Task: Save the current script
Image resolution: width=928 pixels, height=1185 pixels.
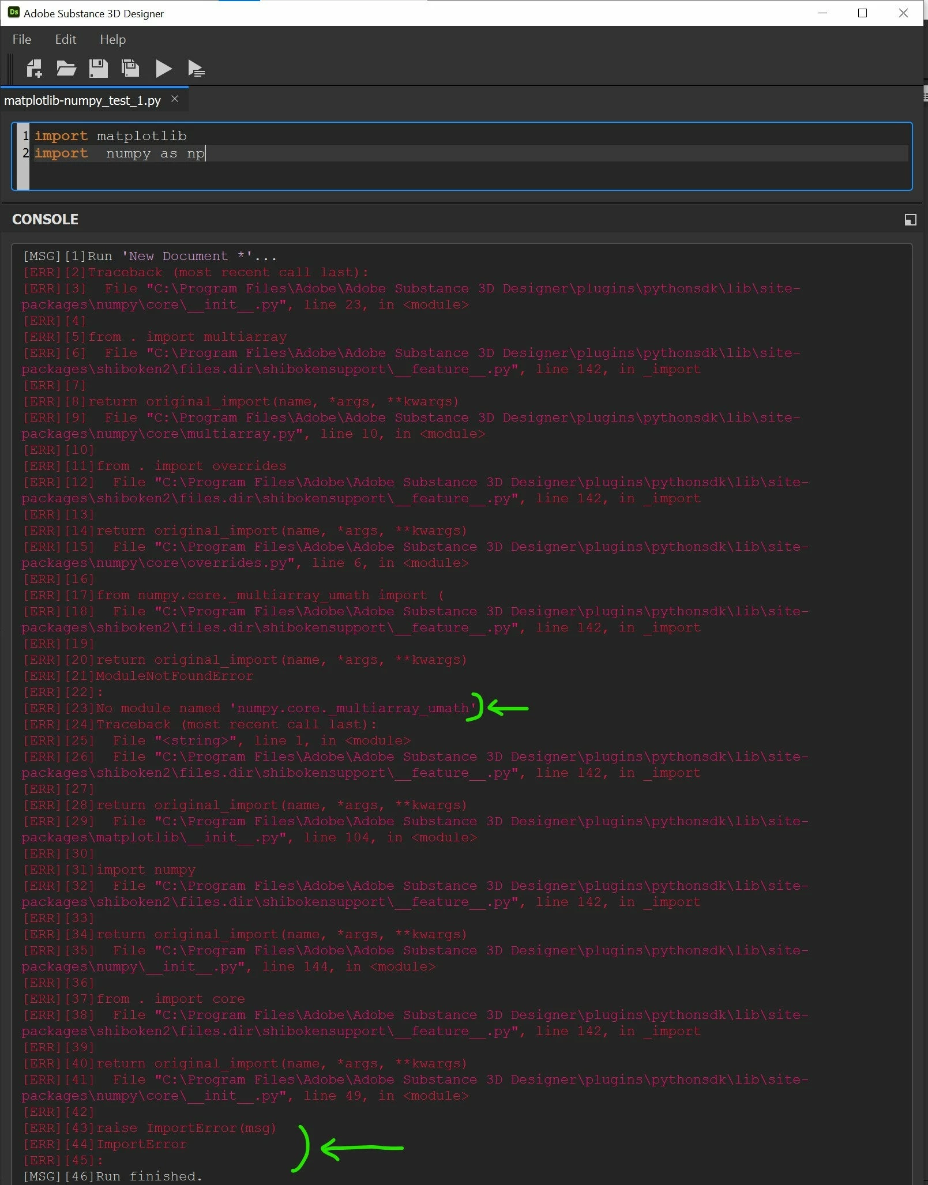Action: pyautogui.click(x=99, y=69)
